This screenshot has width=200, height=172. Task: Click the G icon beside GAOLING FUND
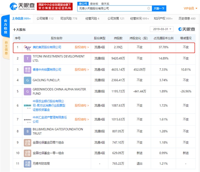pos(27,80)
